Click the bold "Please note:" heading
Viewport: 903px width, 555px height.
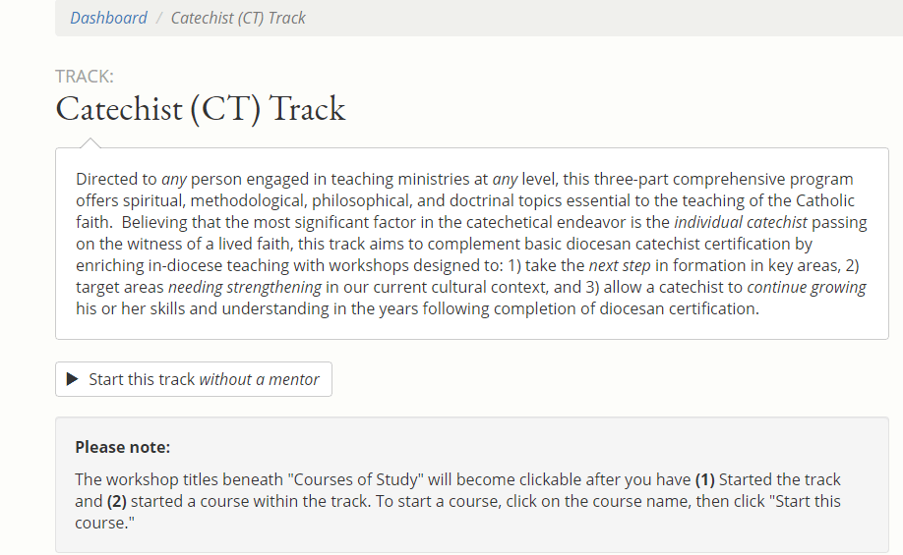coord(123,447)
